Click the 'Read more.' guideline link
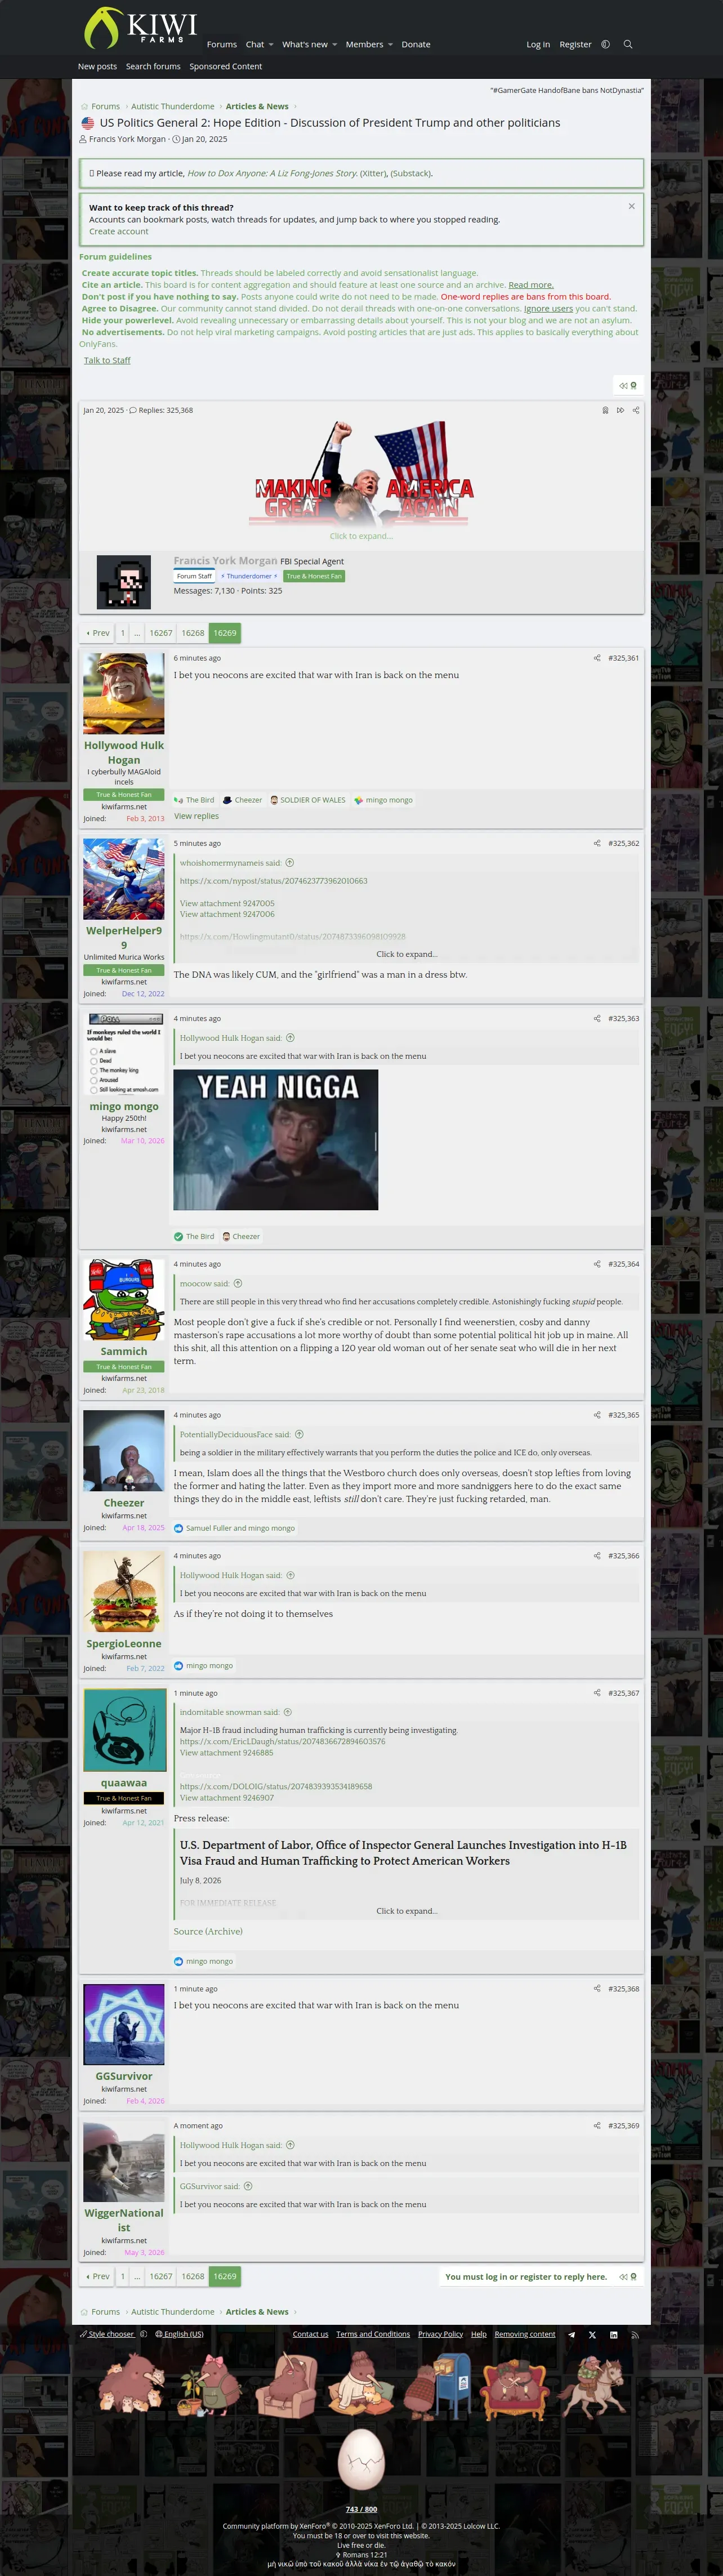 tap(531, 285)
